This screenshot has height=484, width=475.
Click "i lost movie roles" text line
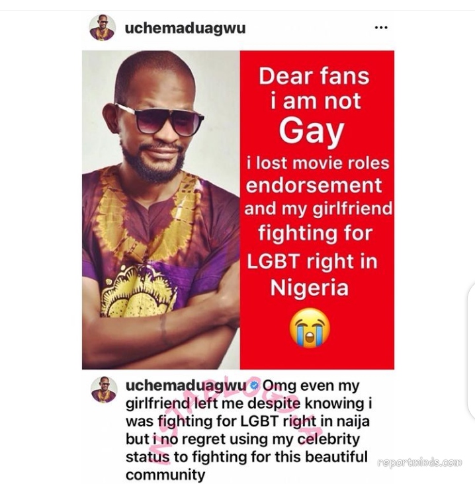coord(318,163)
